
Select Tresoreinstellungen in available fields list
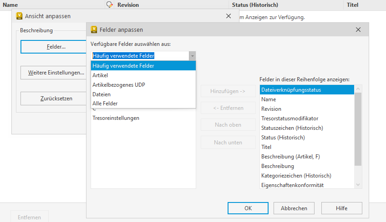pyautogui.click(x=116, y=118)
